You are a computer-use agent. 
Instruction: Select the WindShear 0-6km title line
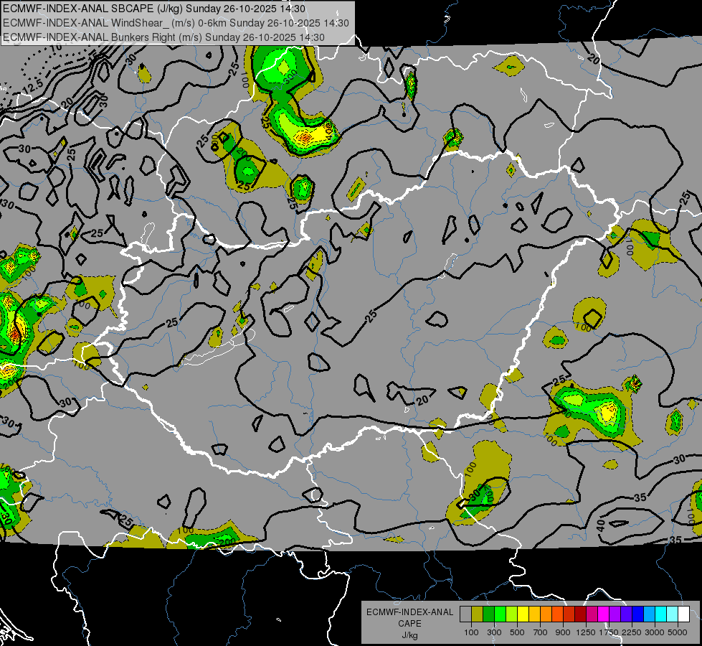[176, 23]
